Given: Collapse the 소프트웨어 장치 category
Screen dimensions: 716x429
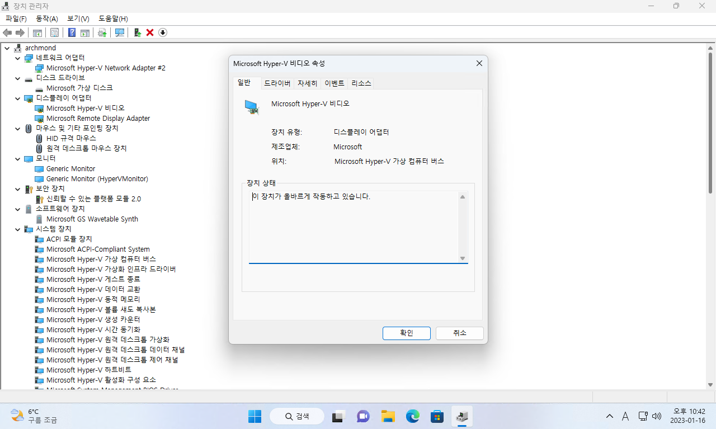Looking at the screenshot, I should pyautogui.click(x=17, y=209).
